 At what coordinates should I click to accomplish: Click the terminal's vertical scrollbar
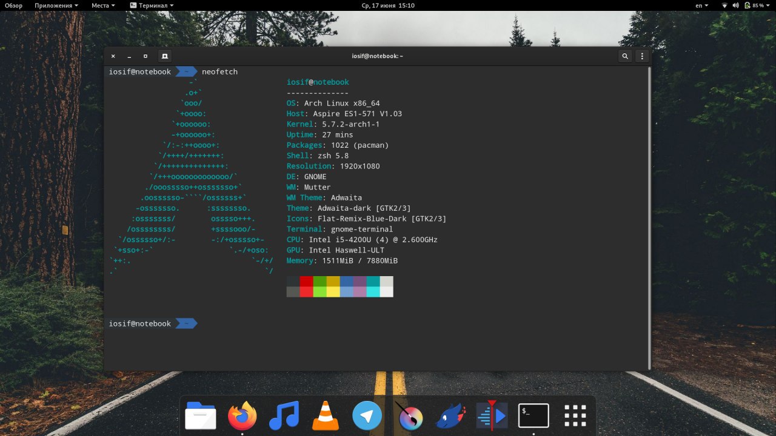649,218
